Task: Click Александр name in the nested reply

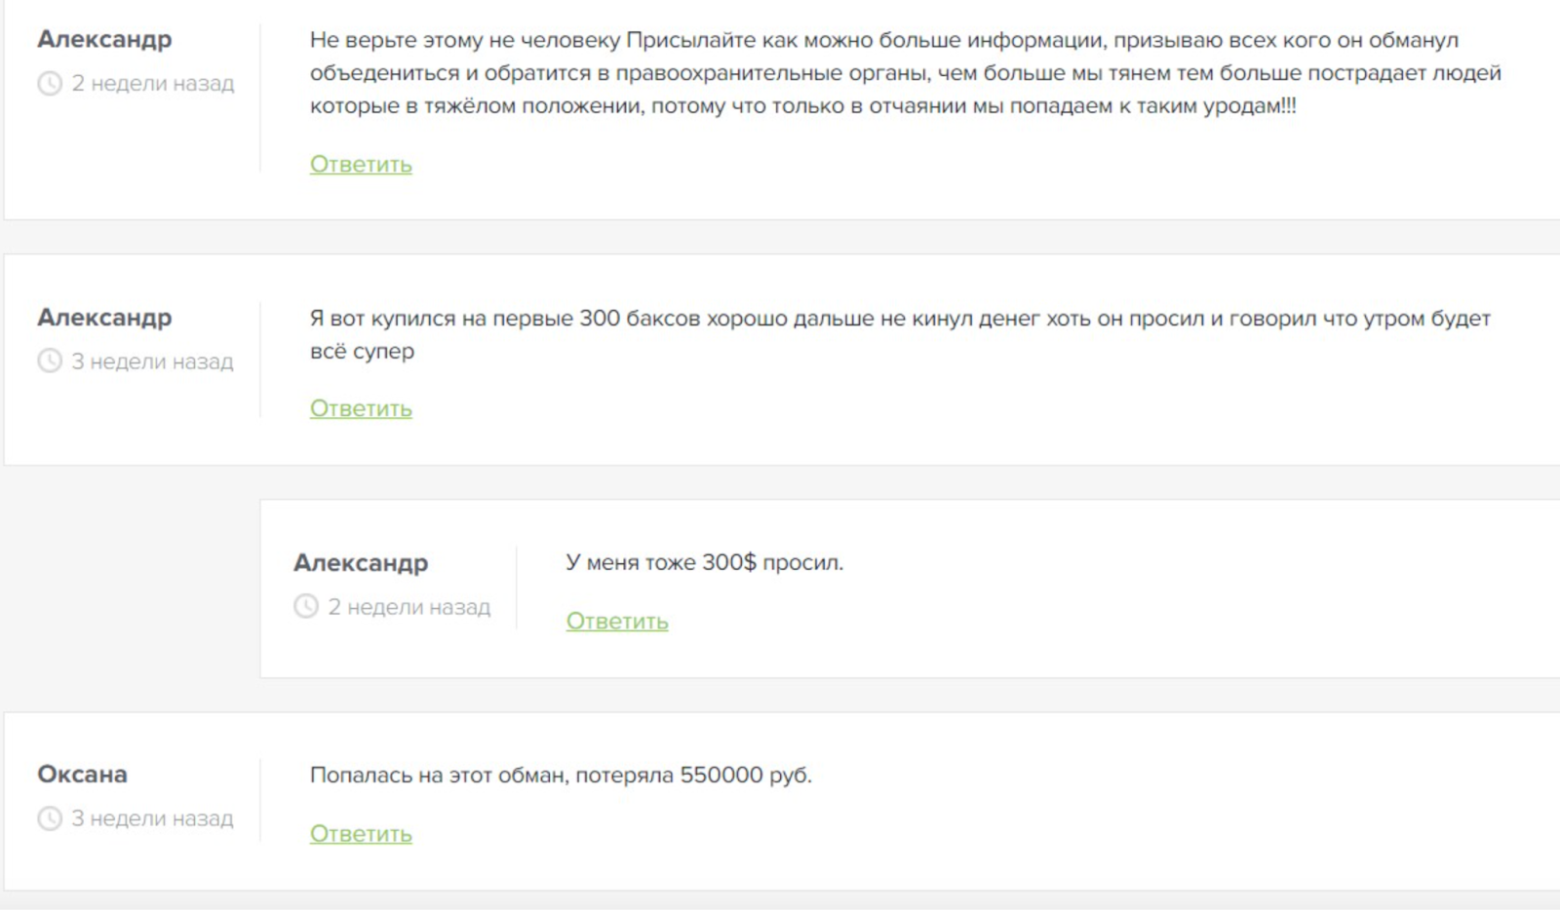Action: pyautogui.click(x=361, y=563)
